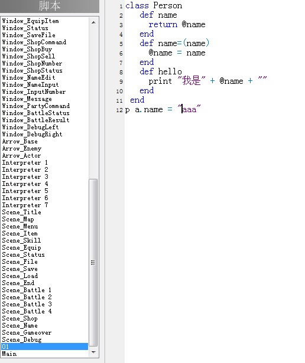The width and height of the screenshot is (305, 363).
Task: Click the 'class Person' code line
Action: [154, 5]
